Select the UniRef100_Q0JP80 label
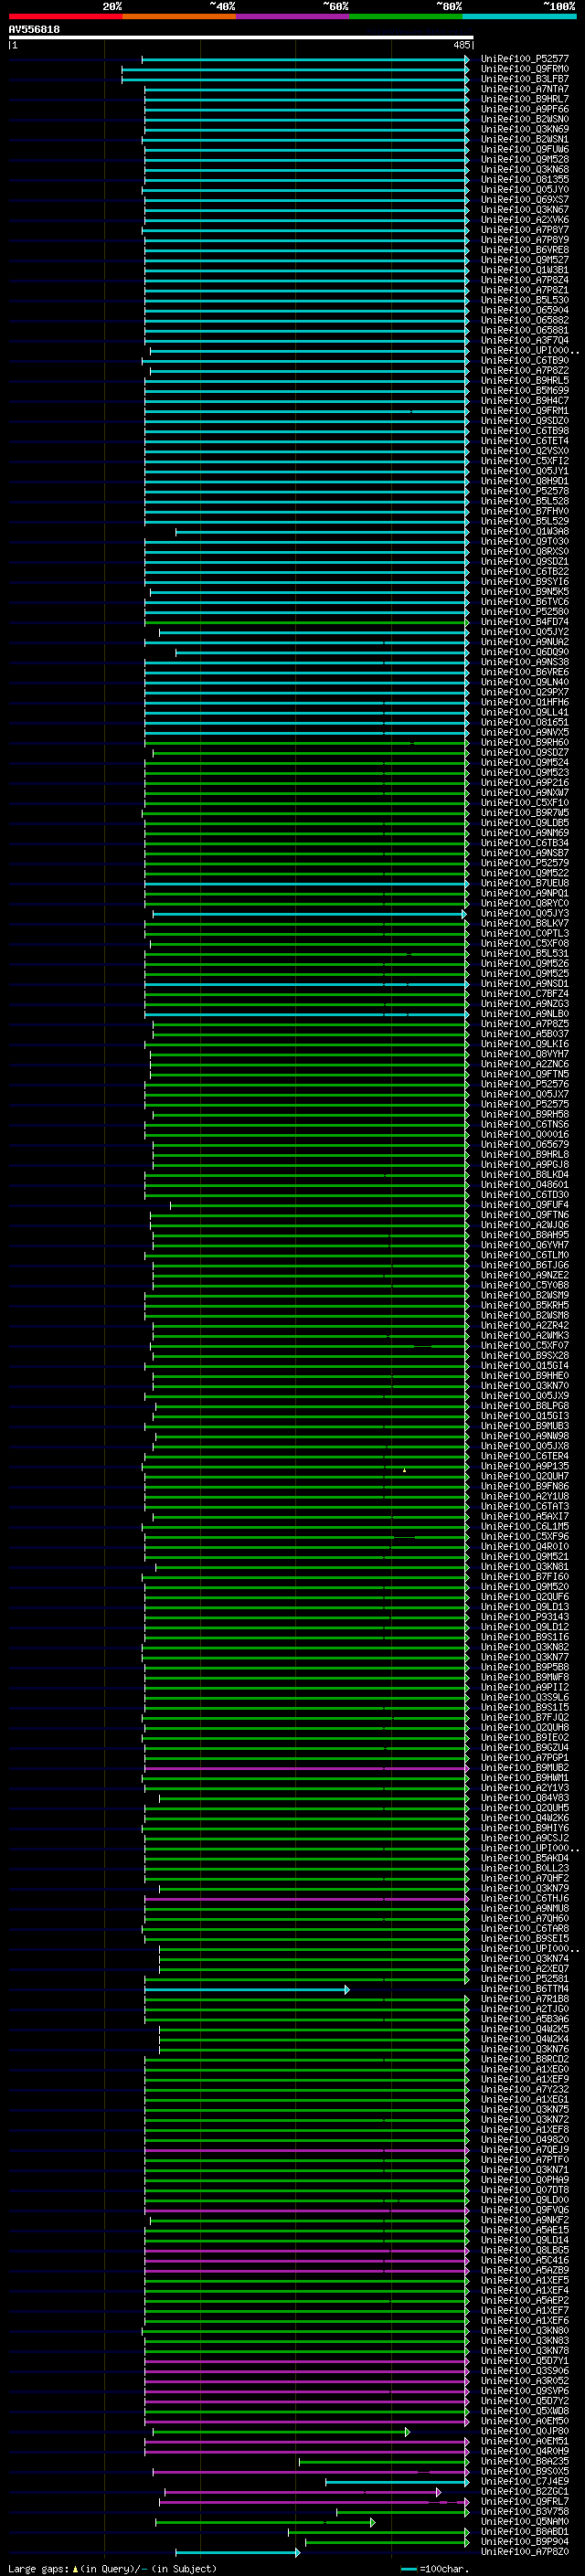This screenshot has height=2576, width=585. (524, 2431)
